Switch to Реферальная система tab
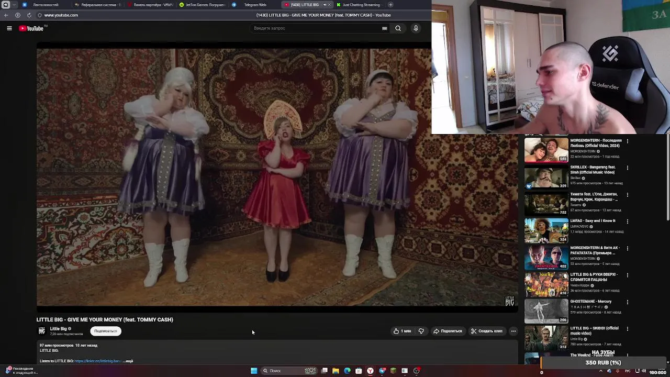 98,5
